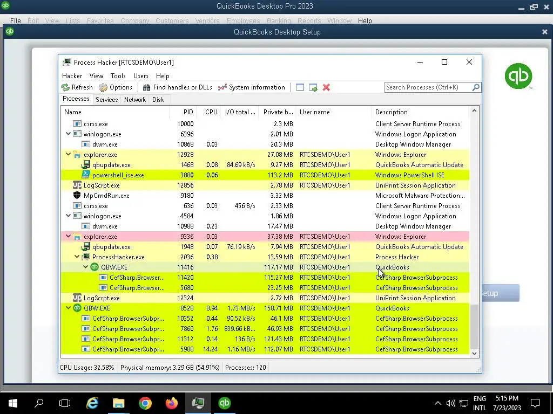The width and height of the screenshot is (553, 414).
Task: Switch to the Services tab
Action: [x=106, y=100]
